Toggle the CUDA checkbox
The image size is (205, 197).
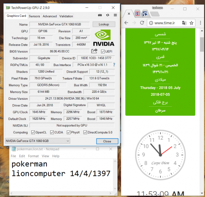(x=52, y=132)
